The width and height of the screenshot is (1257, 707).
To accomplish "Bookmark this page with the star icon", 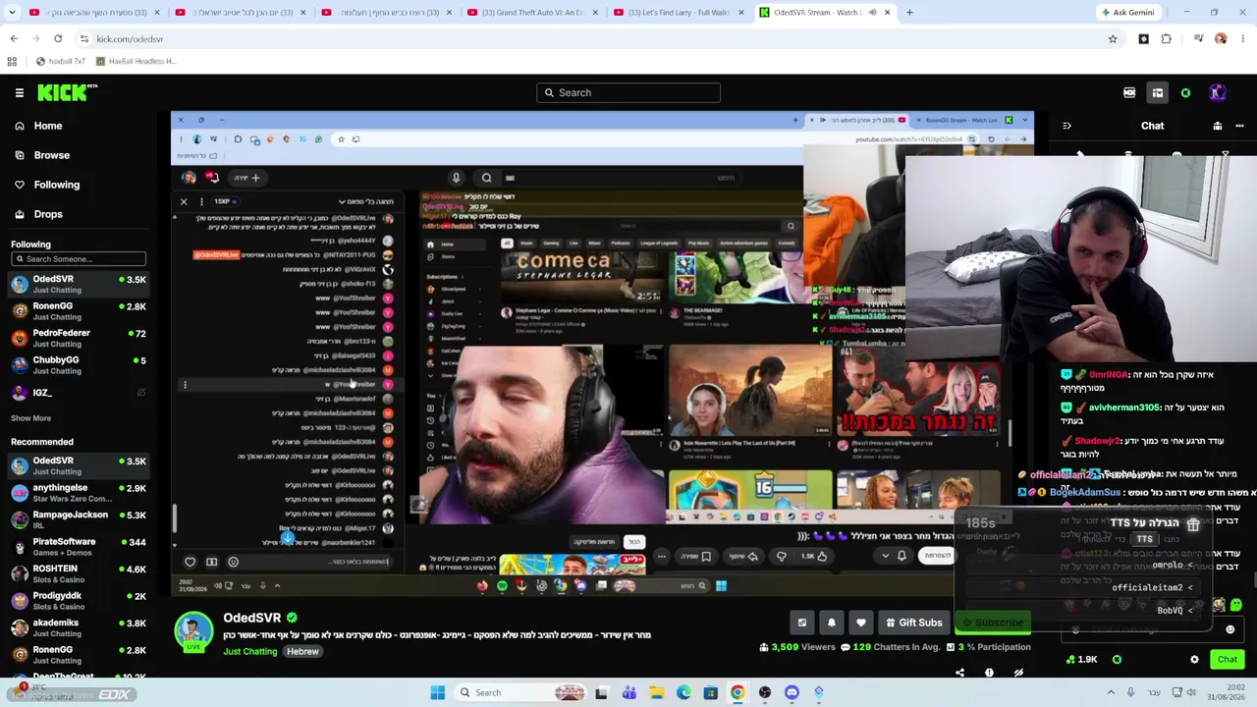I will (x=1113, y=39).
